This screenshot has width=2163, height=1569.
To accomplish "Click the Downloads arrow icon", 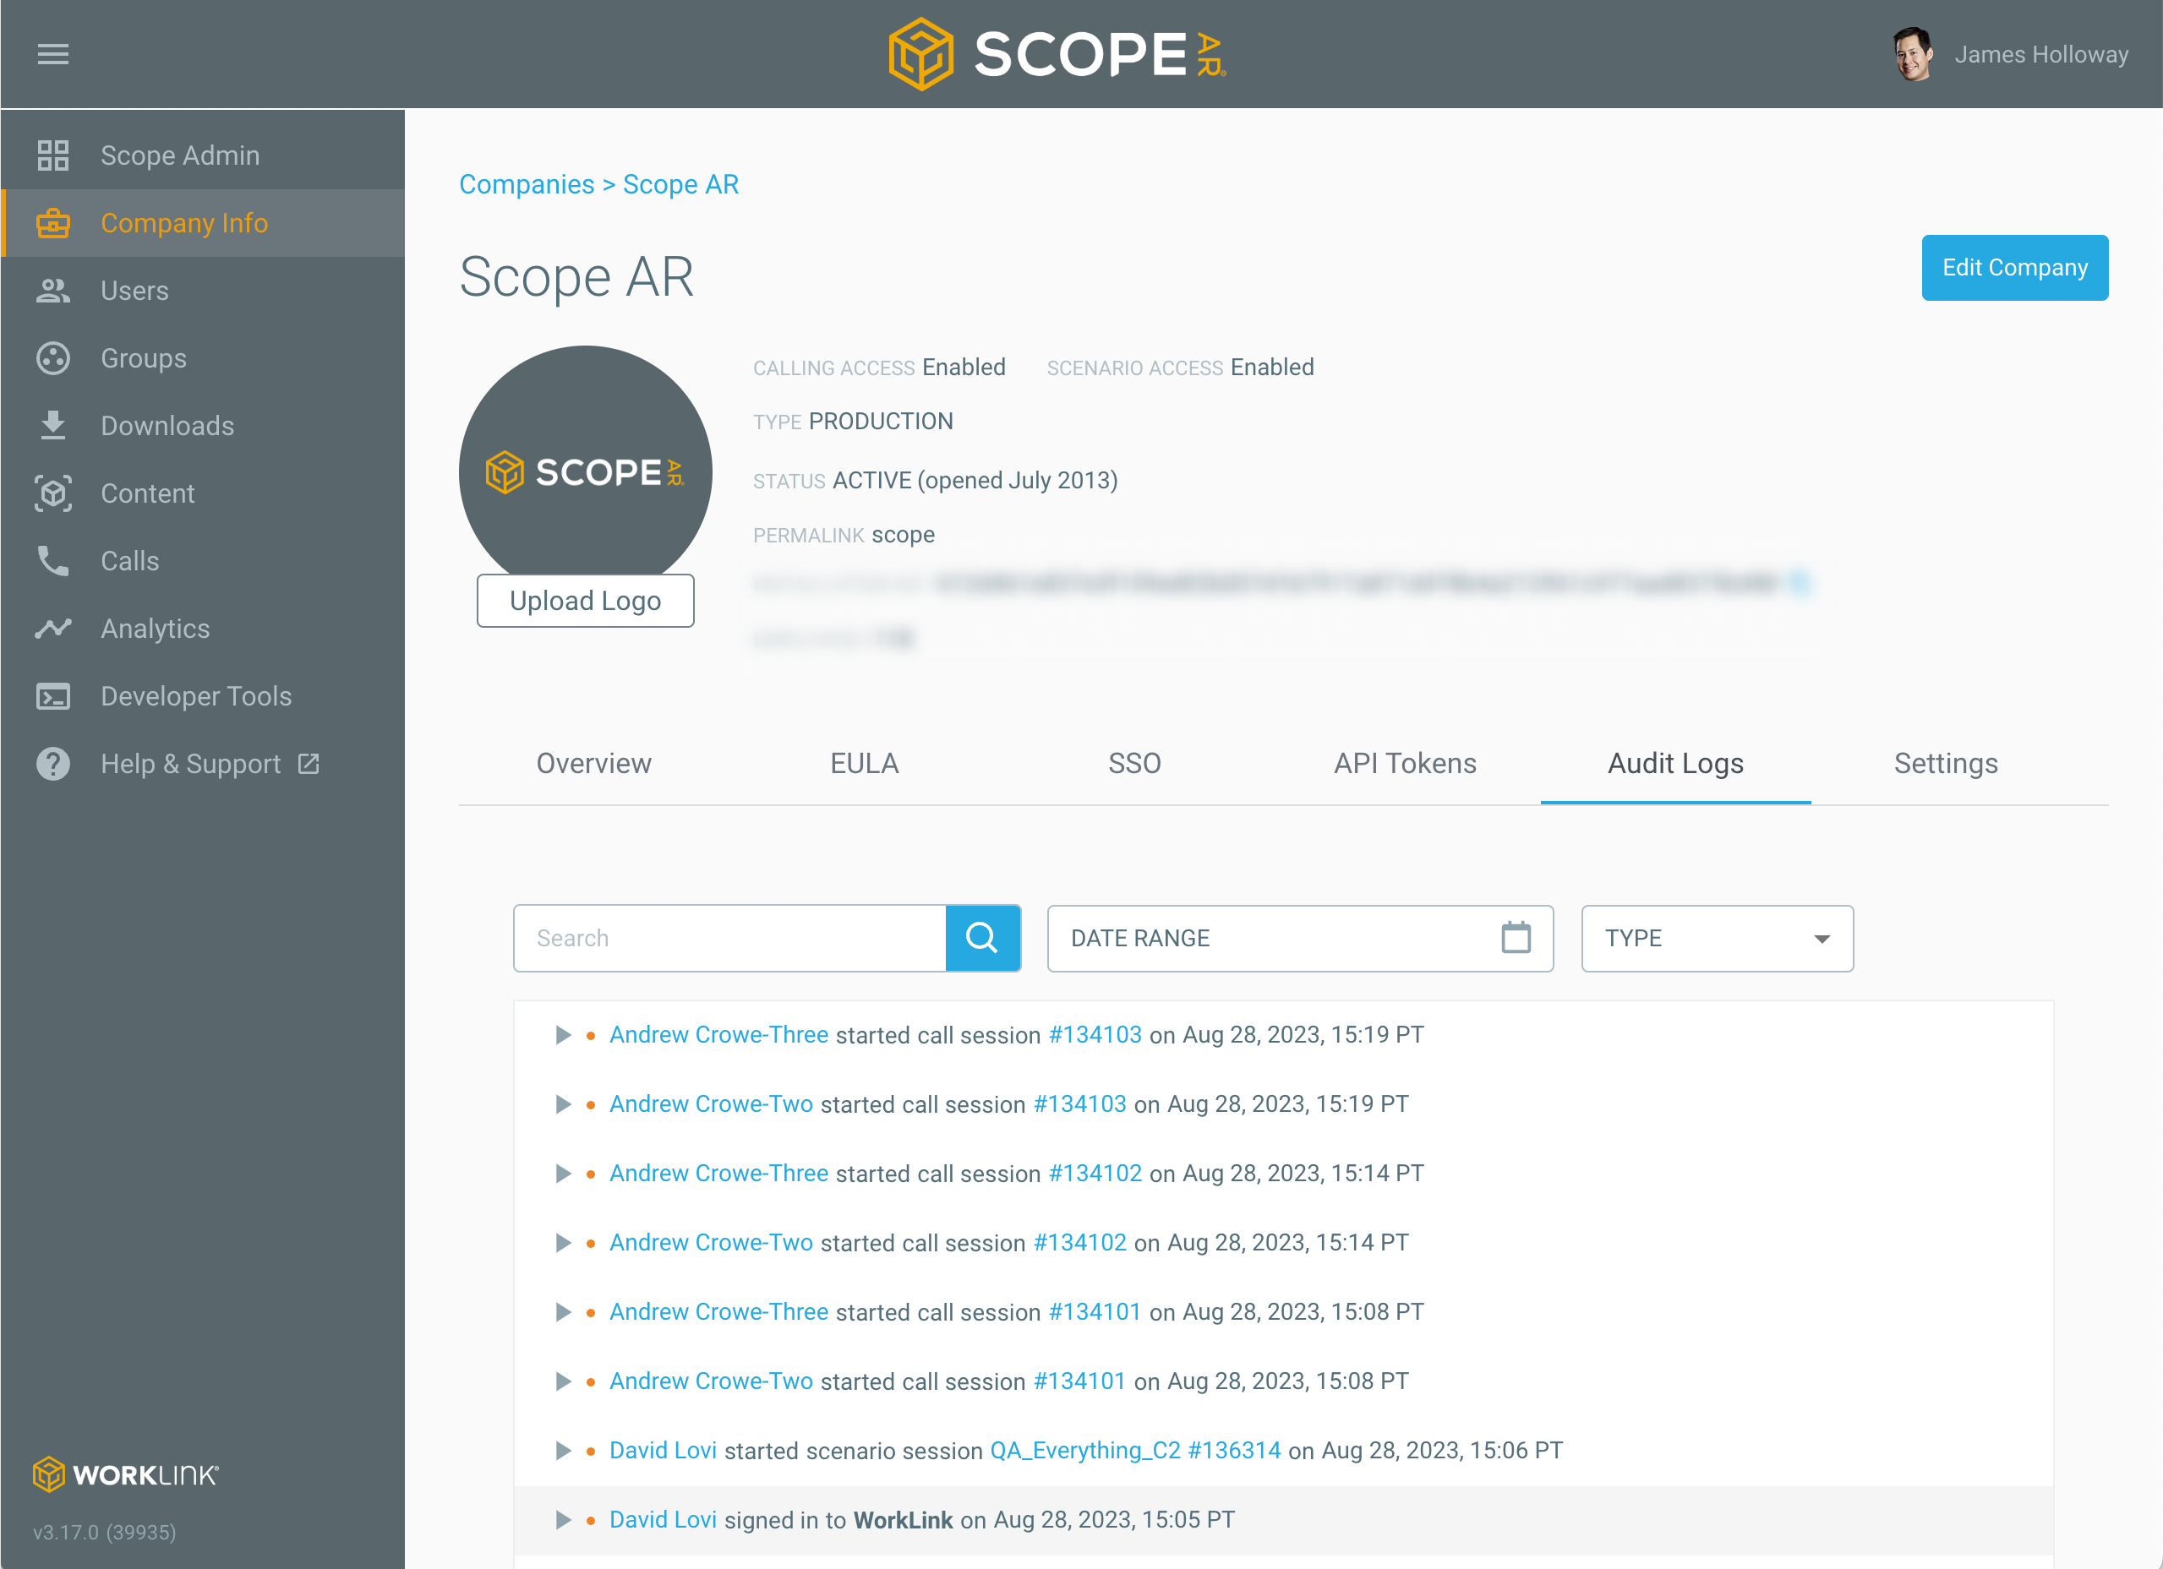I will pyautogui.click(x=52, y=425).
